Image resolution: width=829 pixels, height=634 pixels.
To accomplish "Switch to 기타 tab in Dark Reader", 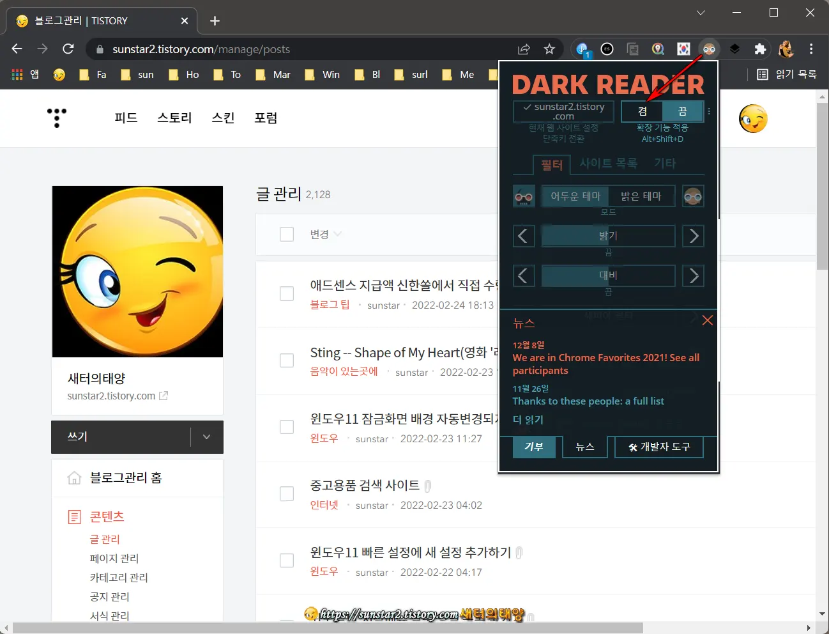I will [x=665, y=164].
